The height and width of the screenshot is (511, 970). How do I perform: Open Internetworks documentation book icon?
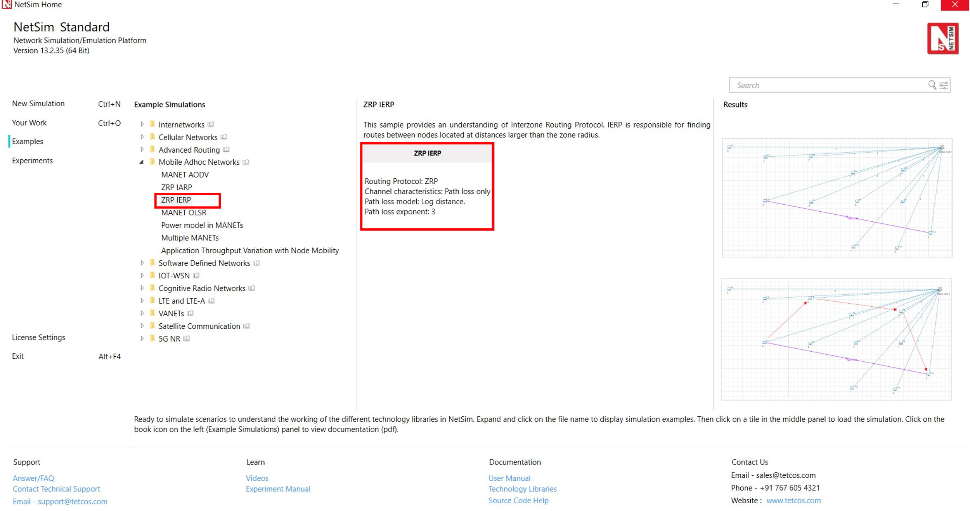[211, 124]
